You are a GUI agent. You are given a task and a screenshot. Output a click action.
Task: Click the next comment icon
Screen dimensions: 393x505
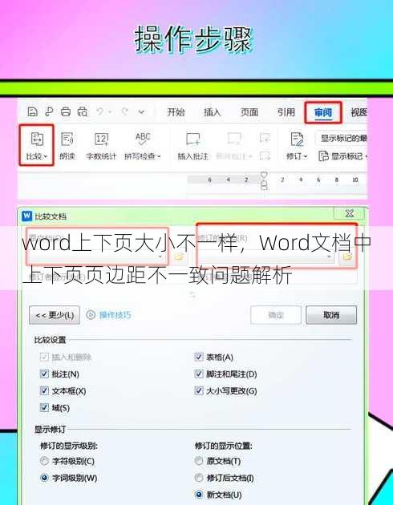pyautogui.click(x=265, y=156)
